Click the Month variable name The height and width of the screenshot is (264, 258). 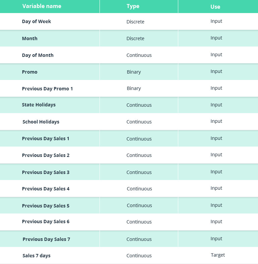click(x=30, y=38)
